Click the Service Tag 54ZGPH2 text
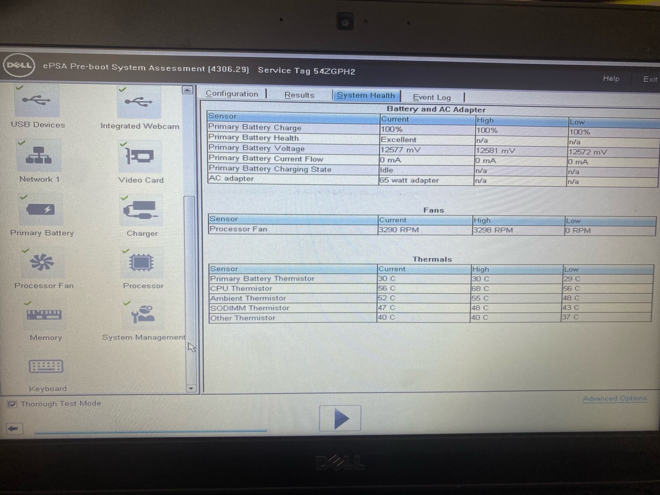This screenshot has height=495, width=660. (x=306, y=71)
